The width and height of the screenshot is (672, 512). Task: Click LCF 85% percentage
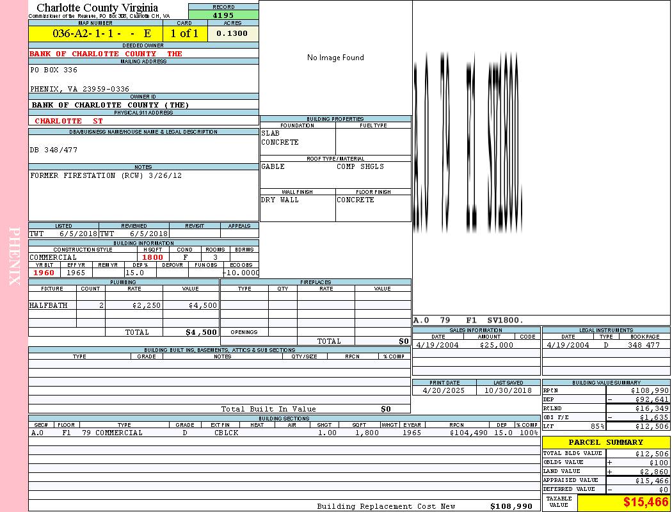click(x=597, y=426)
